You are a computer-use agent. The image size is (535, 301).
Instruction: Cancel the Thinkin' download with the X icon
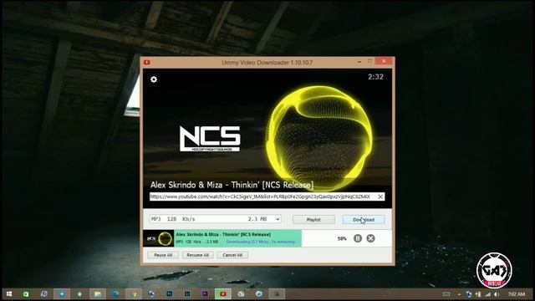pyautogui.click(x=370, y=238)
